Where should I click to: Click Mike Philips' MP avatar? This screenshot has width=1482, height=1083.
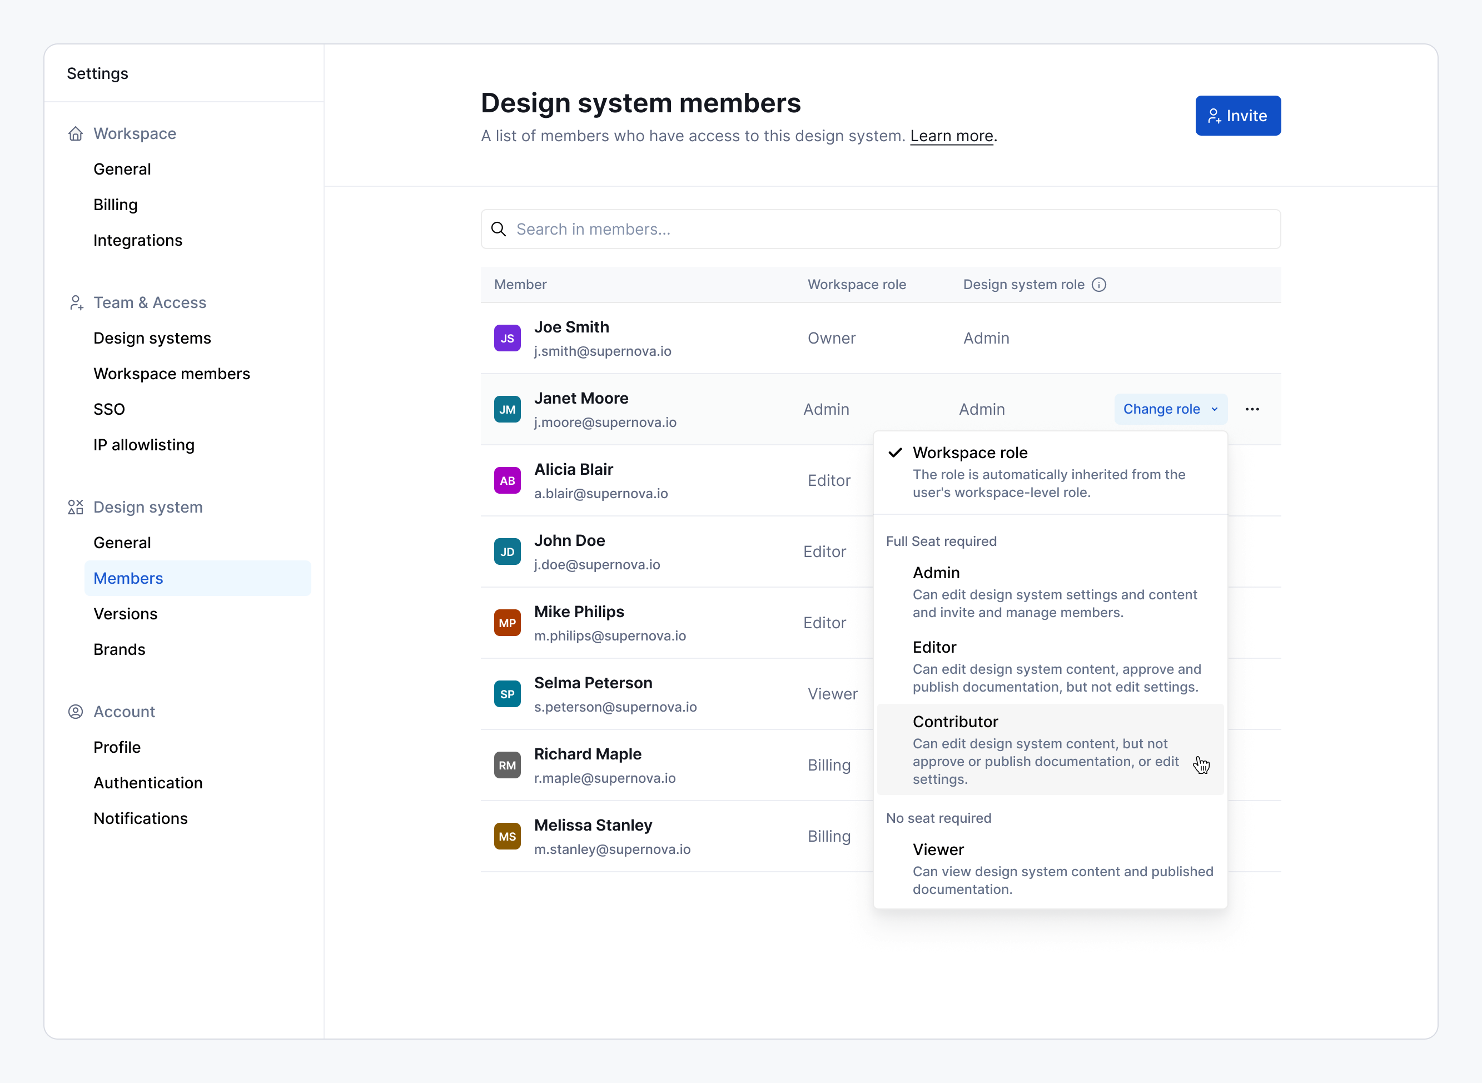tap(508, 623)
